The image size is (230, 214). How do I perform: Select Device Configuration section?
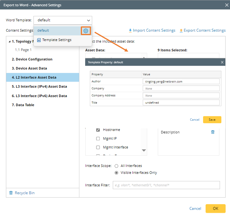(x=32, y=59)
